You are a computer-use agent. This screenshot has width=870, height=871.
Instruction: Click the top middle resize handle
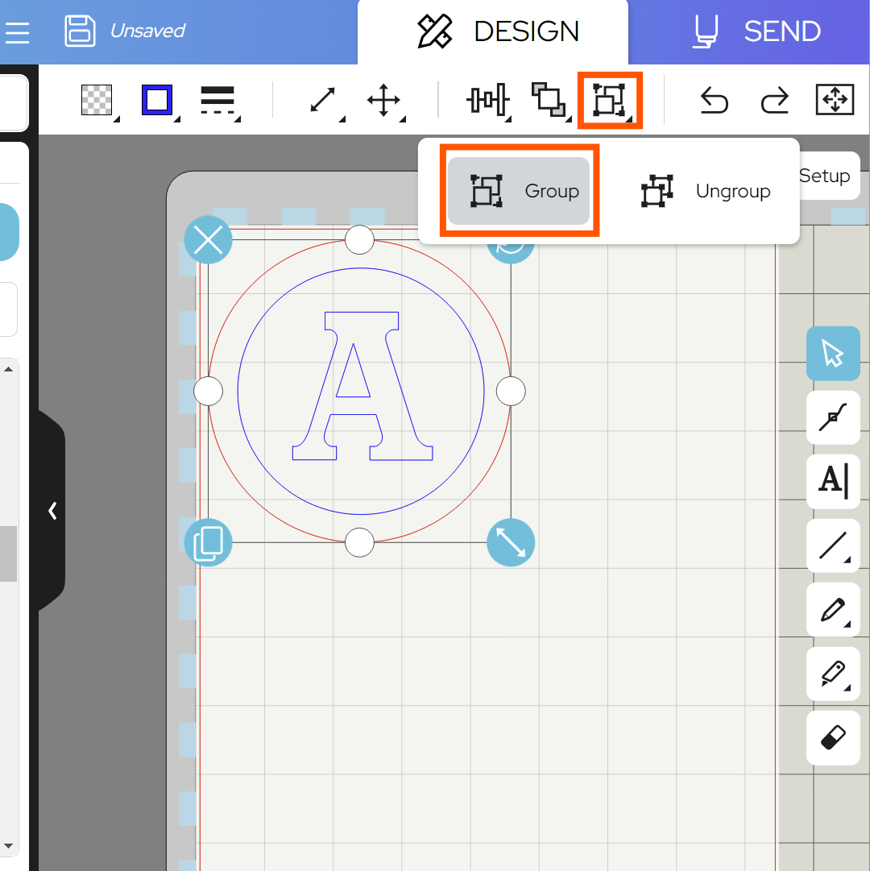360,240
